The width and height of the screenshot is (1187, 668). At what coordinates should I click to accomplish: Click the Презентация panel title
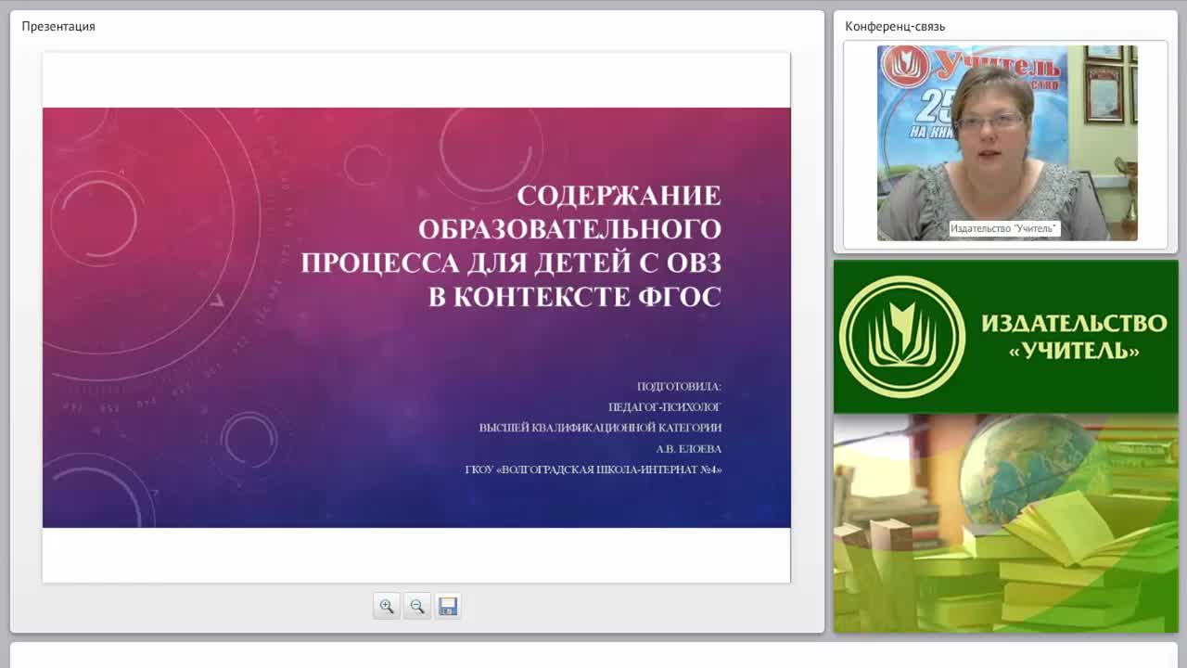coord(58,26)
